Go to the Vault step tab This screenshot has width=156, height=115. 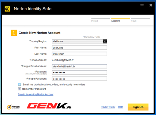[x=134, y=21]
